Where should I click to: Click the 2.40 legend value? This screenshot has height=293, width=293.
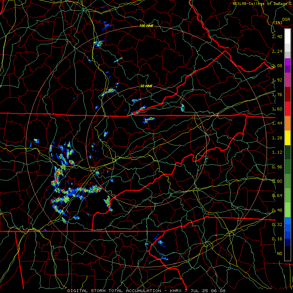coord(277,36)
